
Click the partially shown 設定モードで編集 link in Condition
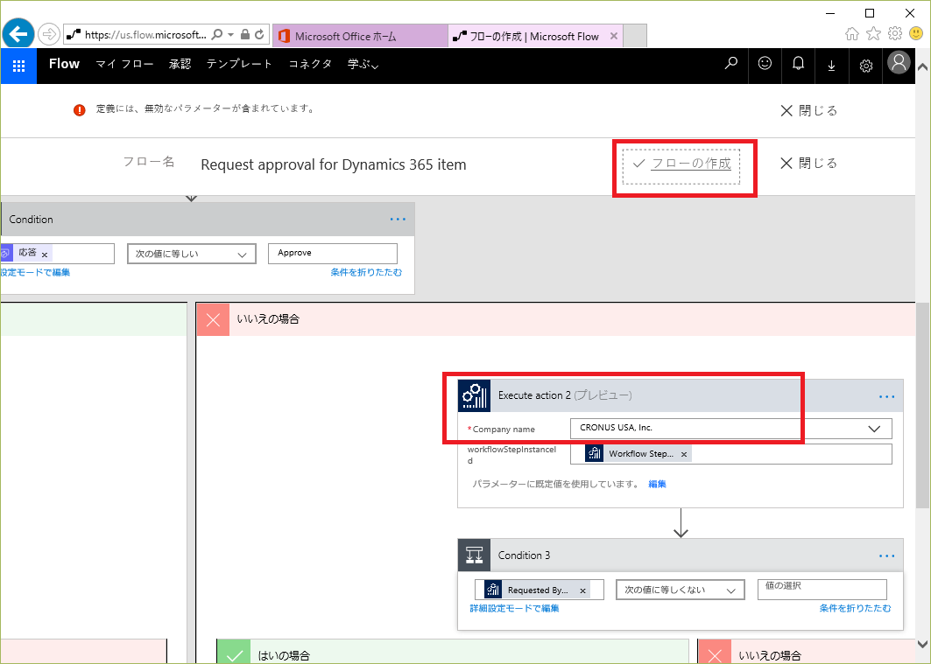click(35, 272)
